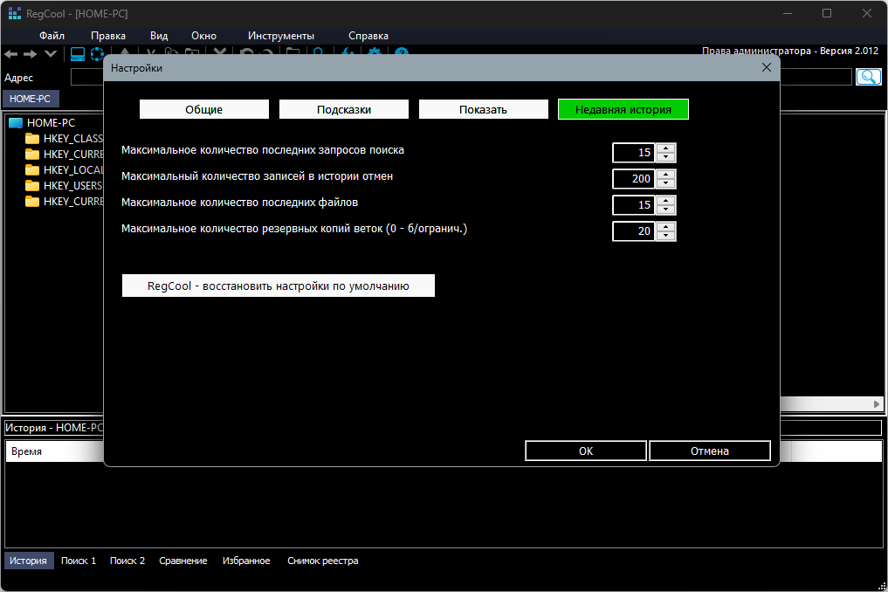
Task: Click the resize grip in the window corner
Action: tap(882, 586)
